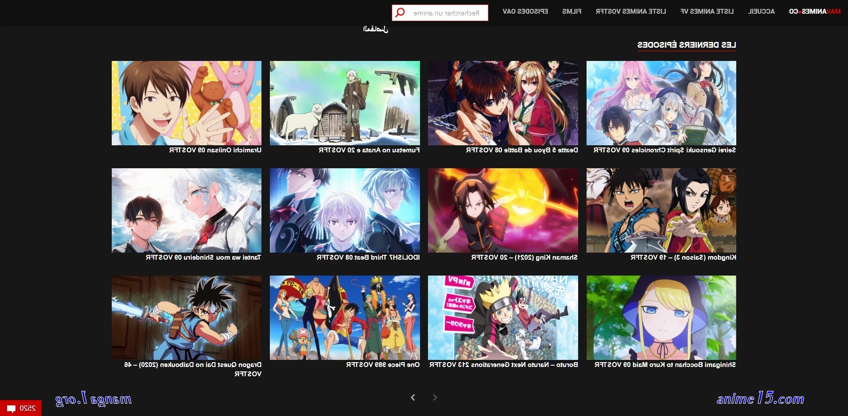848x416 pixels.
Task: Click LES DERNIERS ÉPISODES heading
Action: point(686,45)
